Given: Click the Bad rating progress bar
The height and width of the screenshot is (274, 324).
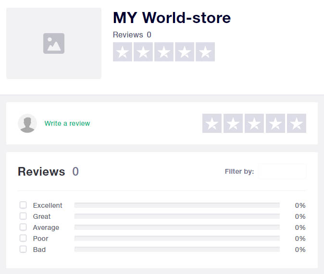Looking at the screenshot, I should coord(177,249).
